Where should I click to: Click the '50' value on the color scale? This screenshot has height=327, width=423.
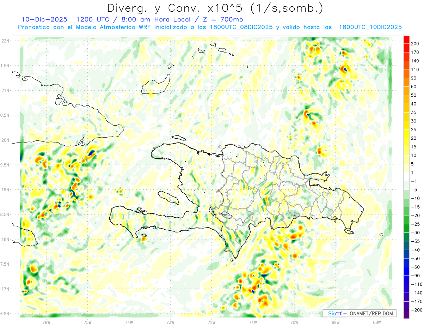tap(414, 95)
